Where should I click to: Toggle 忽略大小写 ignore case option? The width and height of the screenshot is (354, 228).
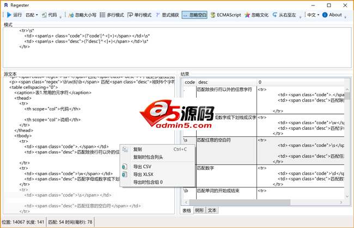pos(82,15)
